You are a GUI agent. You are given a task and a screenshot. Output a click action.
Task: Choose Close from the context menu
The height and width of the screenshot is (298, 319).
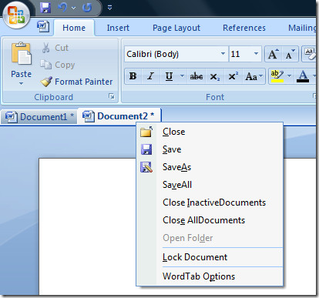point(210,132)
